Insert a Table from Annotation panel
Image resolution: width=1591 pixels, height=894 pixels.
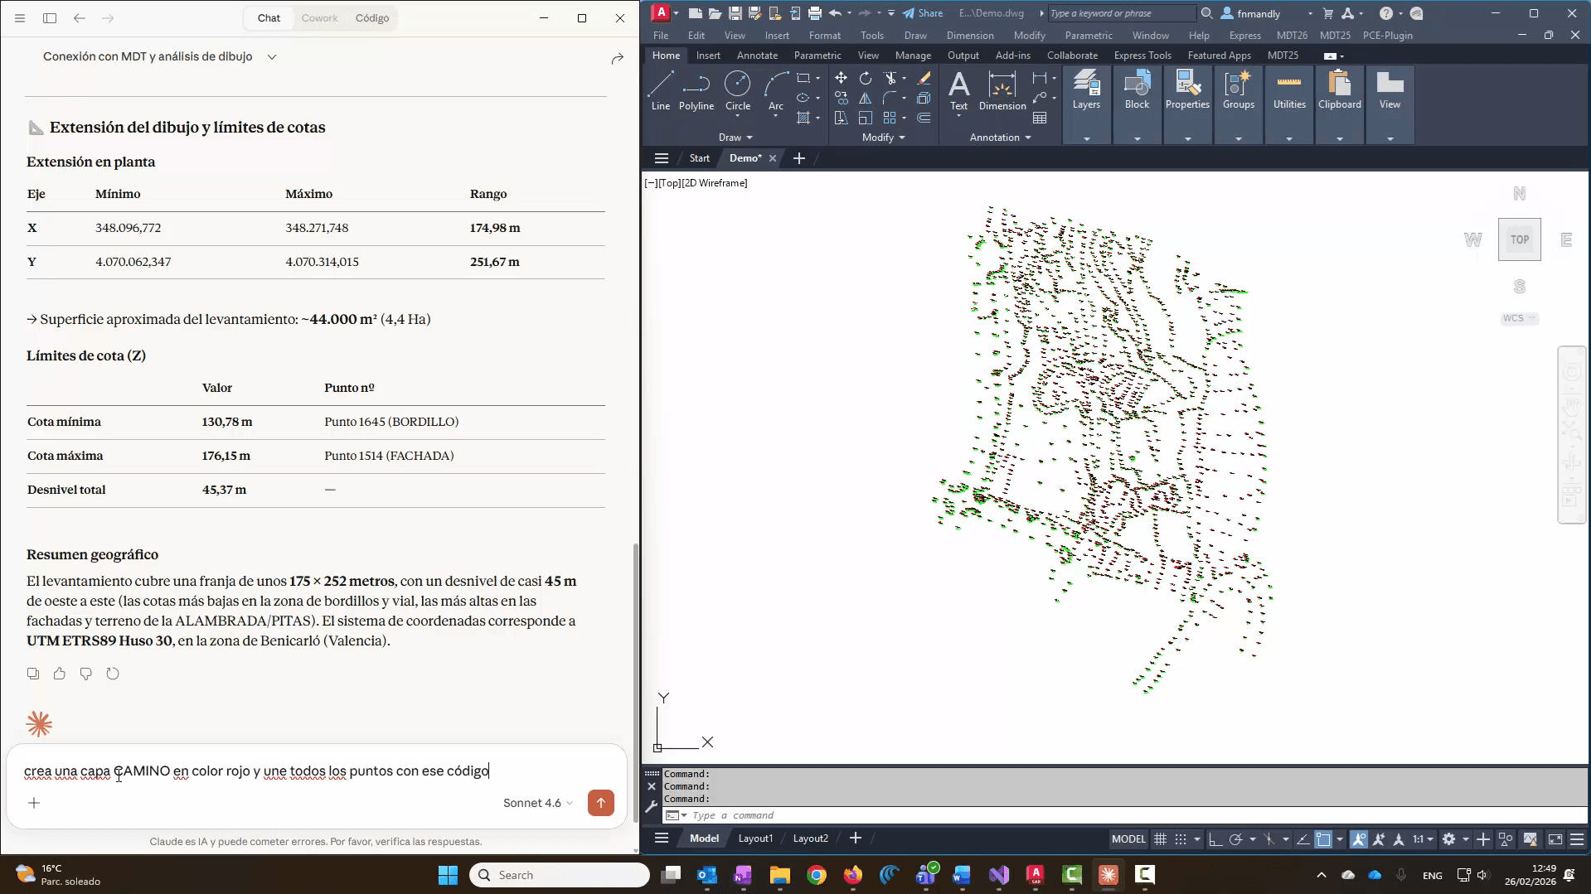1040,118
